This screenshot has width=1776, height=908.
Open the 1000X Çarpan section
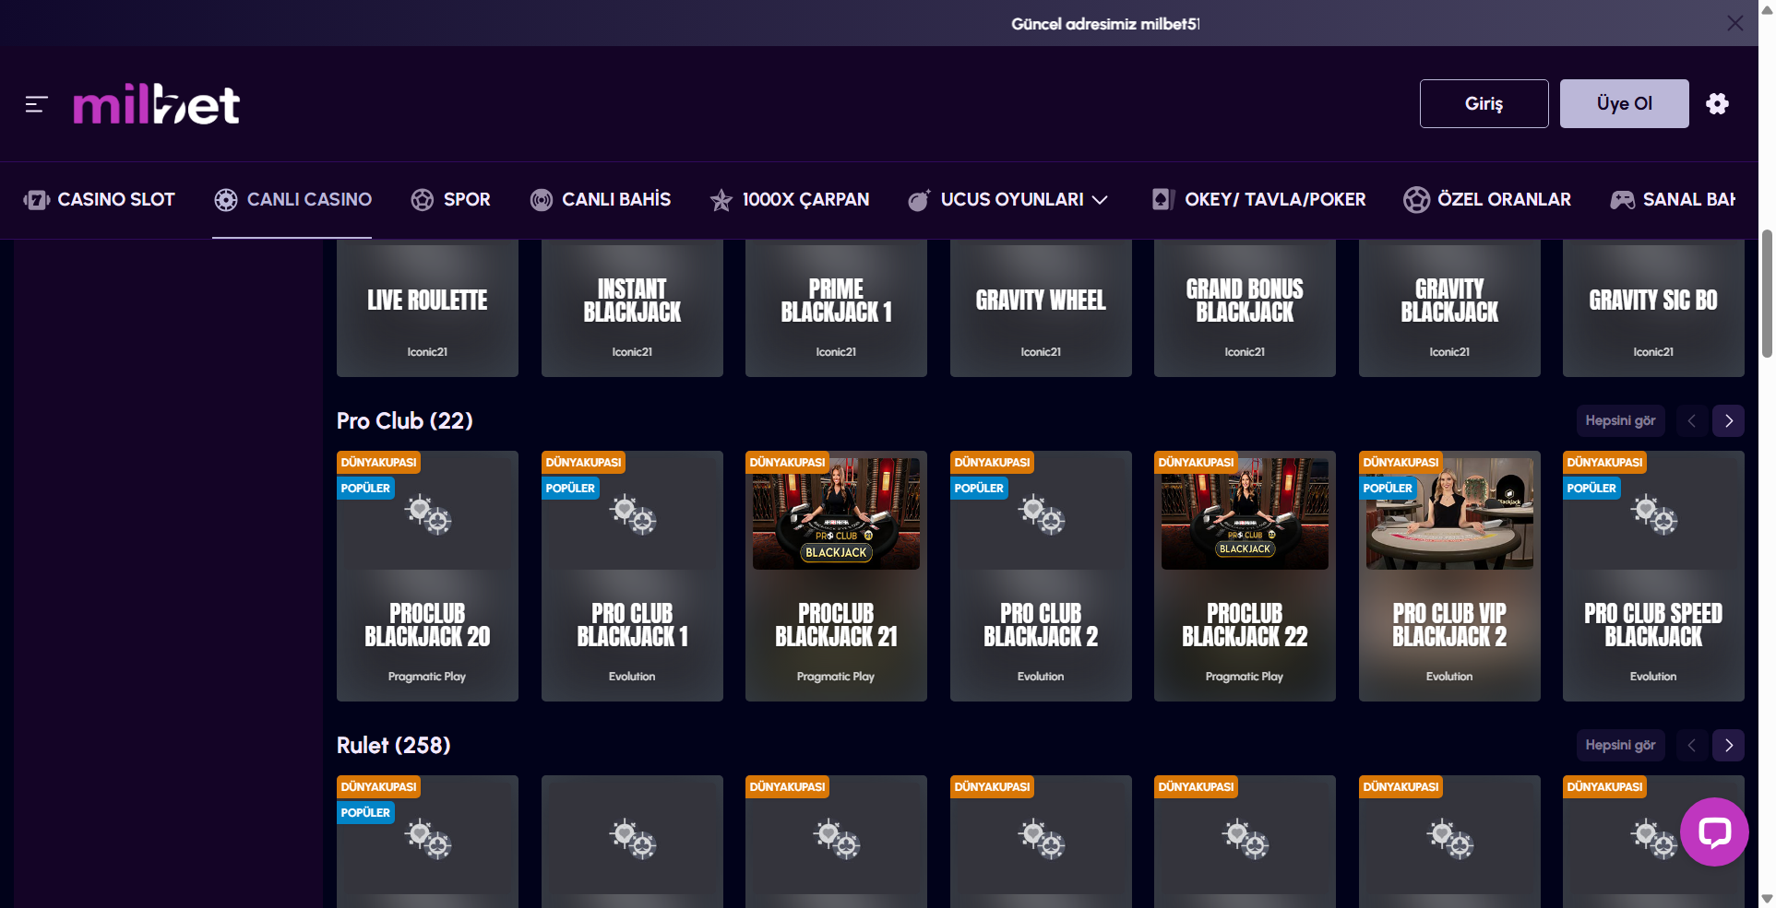coord(790,200)
